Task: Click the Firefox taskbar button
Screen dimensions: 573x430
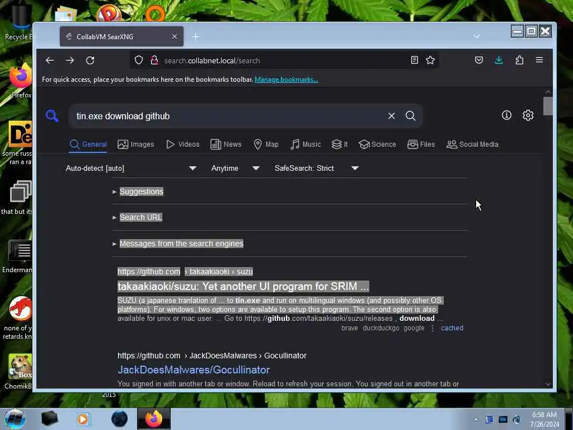Action: pos(153,419)
